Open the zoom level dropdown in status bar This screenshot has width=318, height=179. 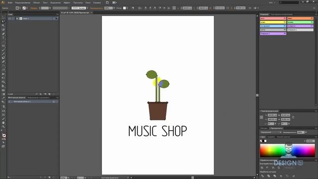[x=69, y=178]
